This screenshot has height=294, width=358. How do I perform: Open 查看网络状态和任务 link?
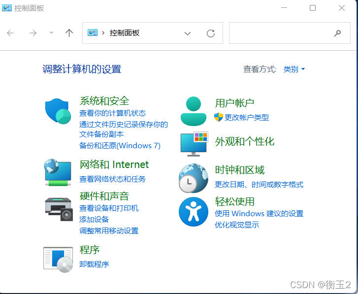point(112,179)
